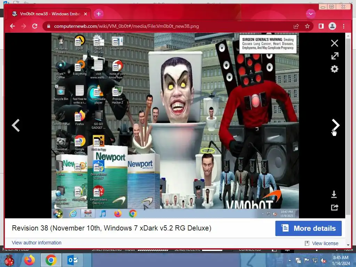Open a new tab with the plus button
The width and height of the screenshot is (356, 267).
pyautogui.click(x=98, y=14)
